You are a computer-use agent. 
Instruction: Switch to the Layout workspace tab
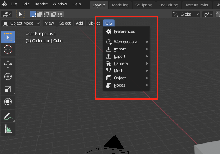(99, 5)
